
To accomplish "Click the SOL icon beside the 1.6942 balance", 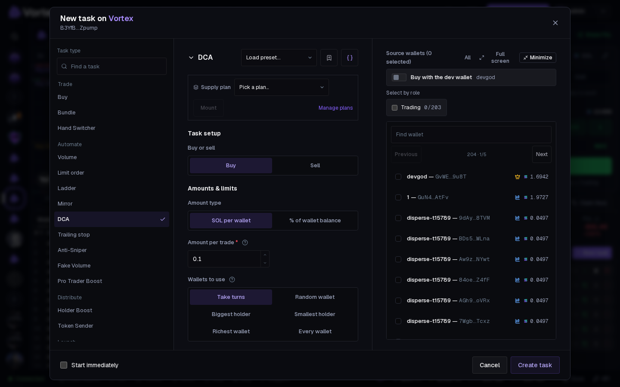I will (526, 177).
